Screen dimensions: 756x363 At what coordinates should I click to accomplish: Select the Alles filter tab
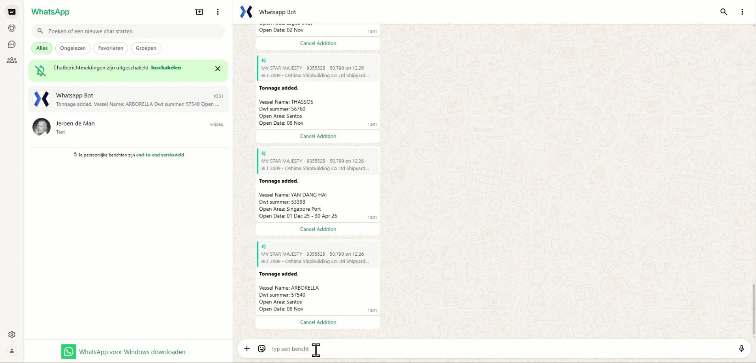click(x=41, y=48)
